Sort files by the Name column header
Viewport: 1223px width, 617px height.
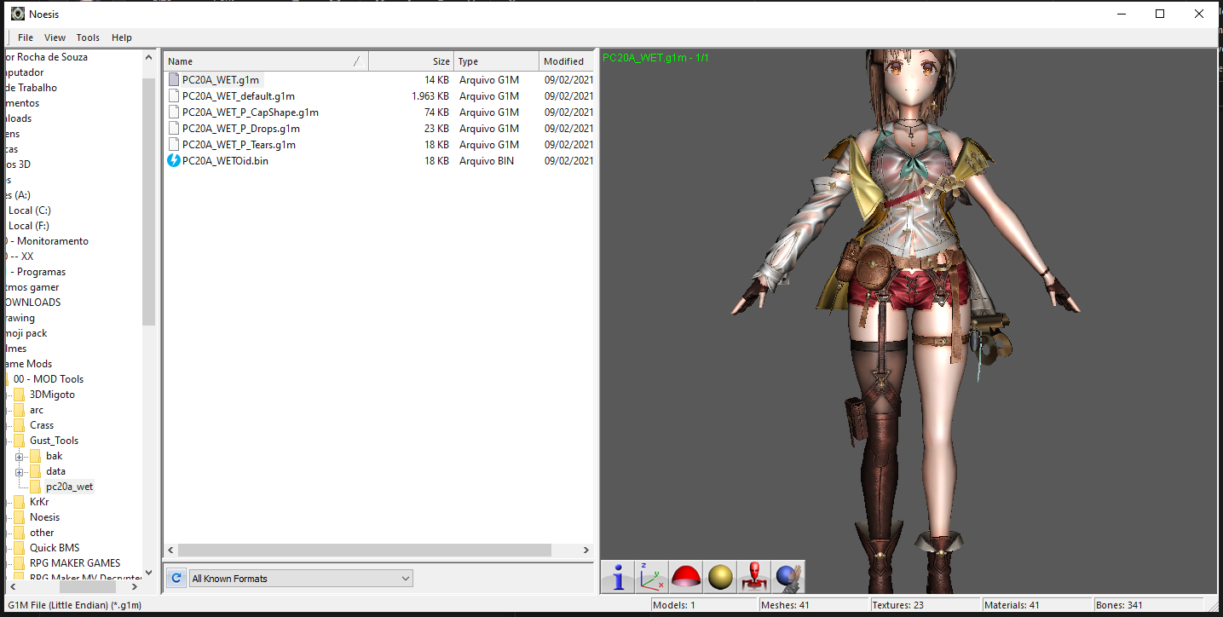pyautogui.click(x=266, y=61)
